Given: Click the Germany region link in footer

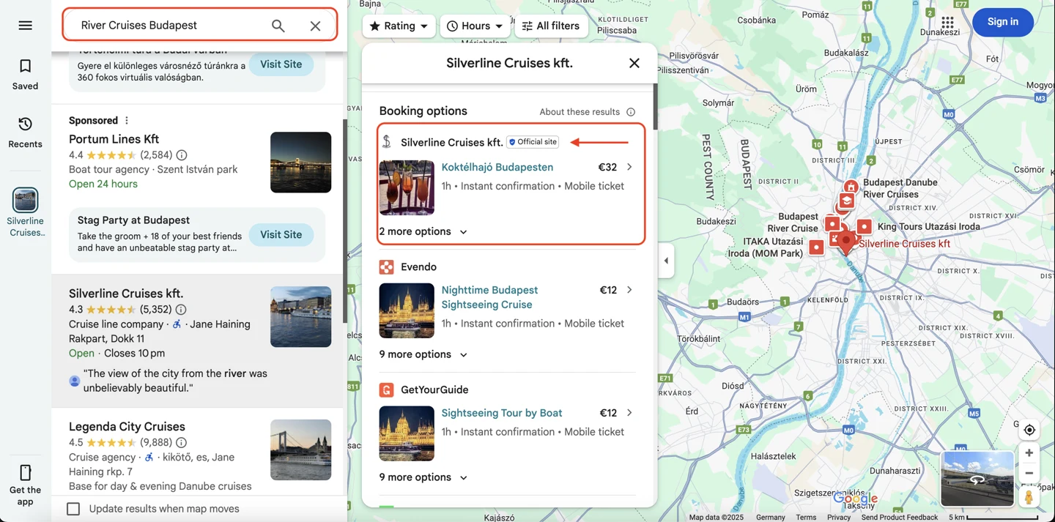Looking at the screenshot, I should click(770, 517).
